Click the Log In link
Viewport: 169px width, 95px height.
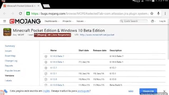[x=162, y=21]
